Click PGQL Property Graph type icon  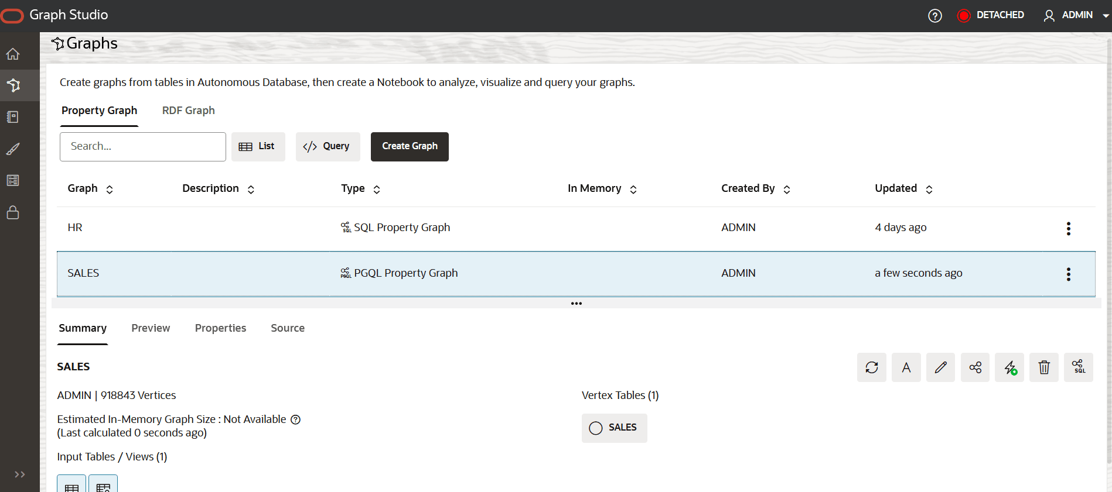click(346, 273)
